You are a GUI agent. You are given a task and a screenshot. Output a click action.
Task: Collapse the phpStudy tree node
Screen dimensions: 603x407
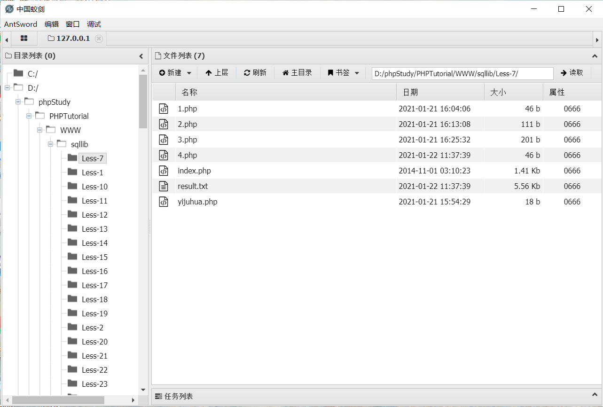(18, 102)
